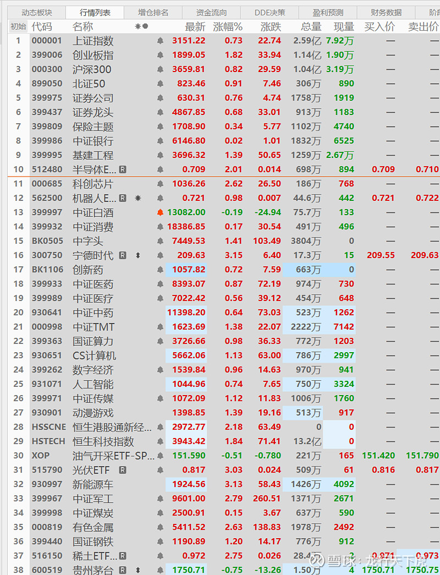Click alert bell for 中证银行
This screenshot has height=575, width=440.
pyautogui.click(x=160, y=141)
